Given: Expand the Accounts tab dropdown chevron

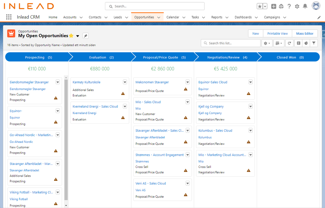Looking at the screenshot, I should pos(81,17).
